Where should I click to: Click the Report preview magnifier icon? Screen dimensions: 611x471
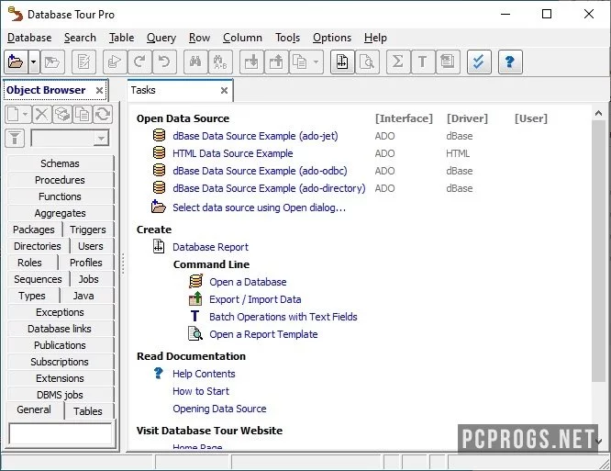coord(367,62)
